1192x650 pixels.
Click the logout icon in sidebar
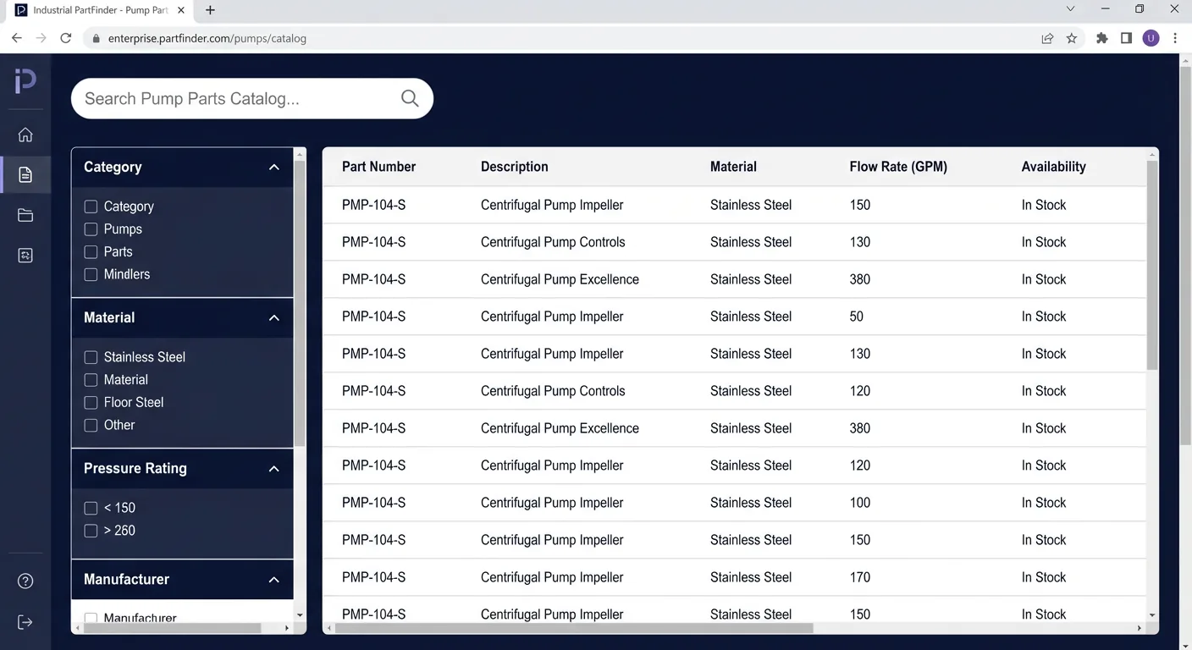pos(25,622)
